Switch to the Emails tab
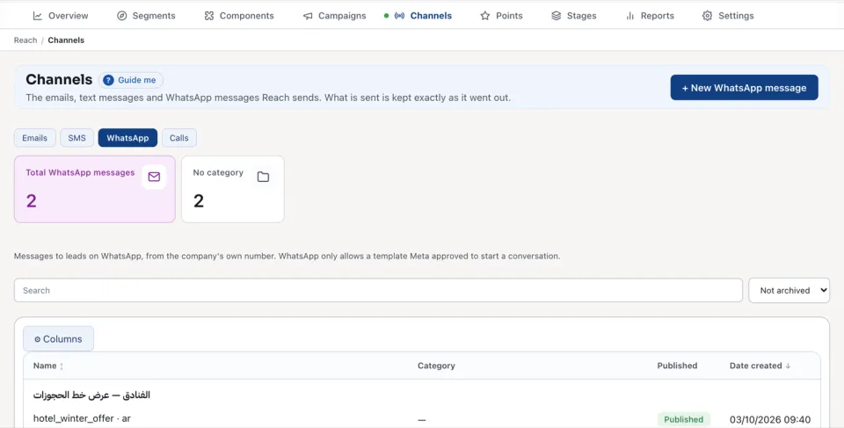 click(35, 138)
